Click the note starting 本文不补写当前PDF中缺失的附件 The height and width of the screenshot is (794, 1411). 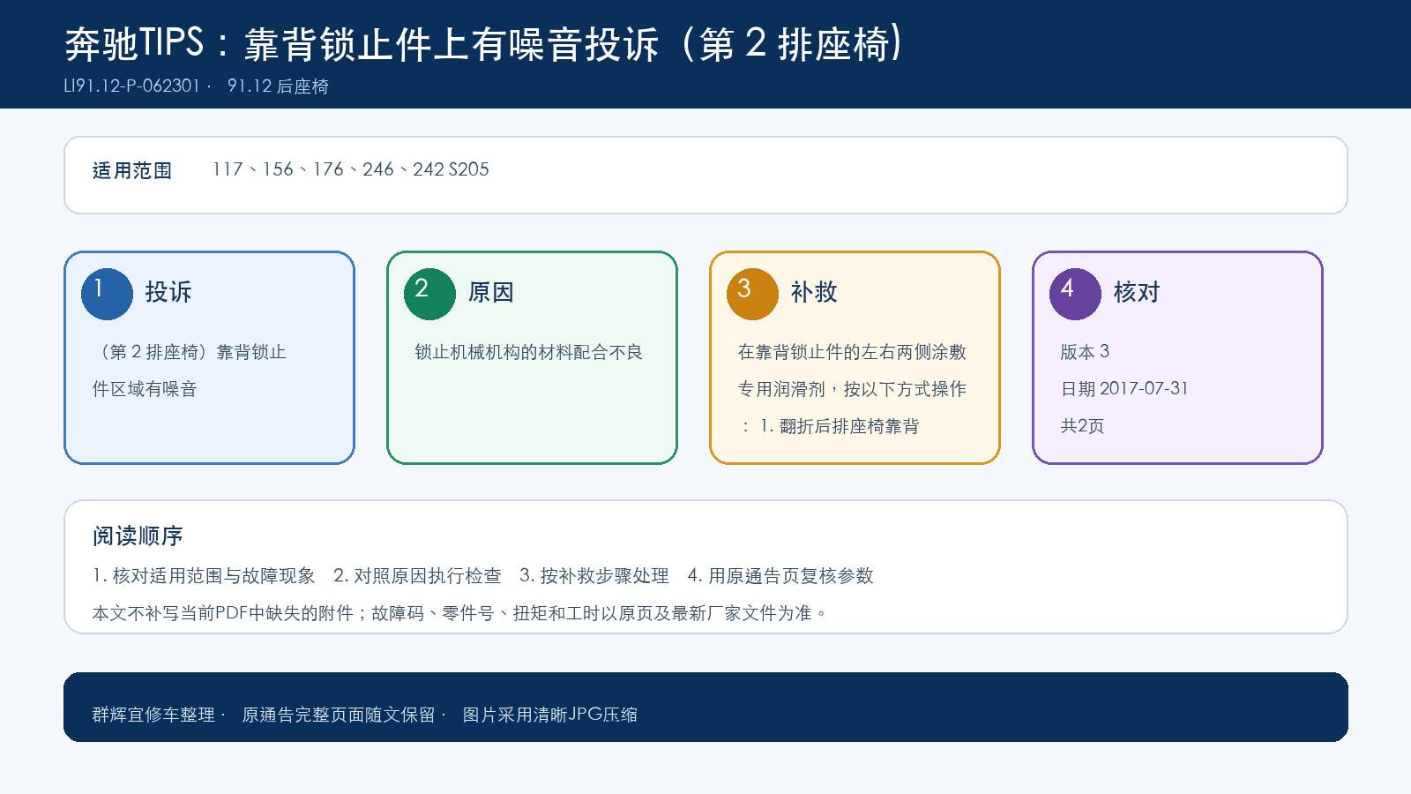459,613
